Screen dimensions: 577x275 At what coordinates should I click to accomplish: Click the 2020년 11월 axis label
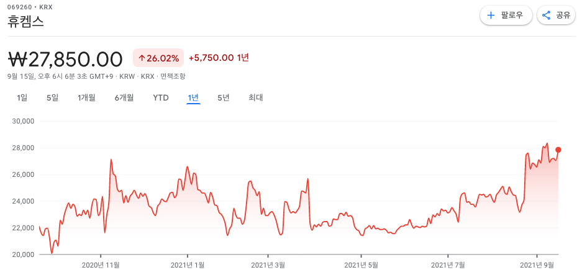tap(100, 264)
